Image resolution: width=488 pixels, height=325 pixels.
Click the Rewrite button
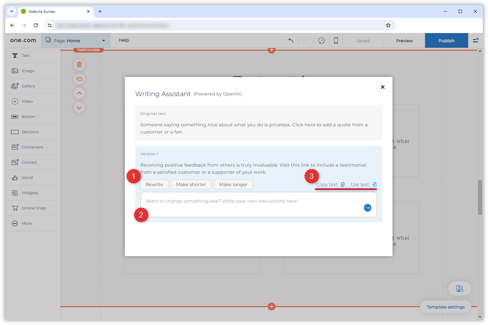pyautogui.click(x=154, y=184)
